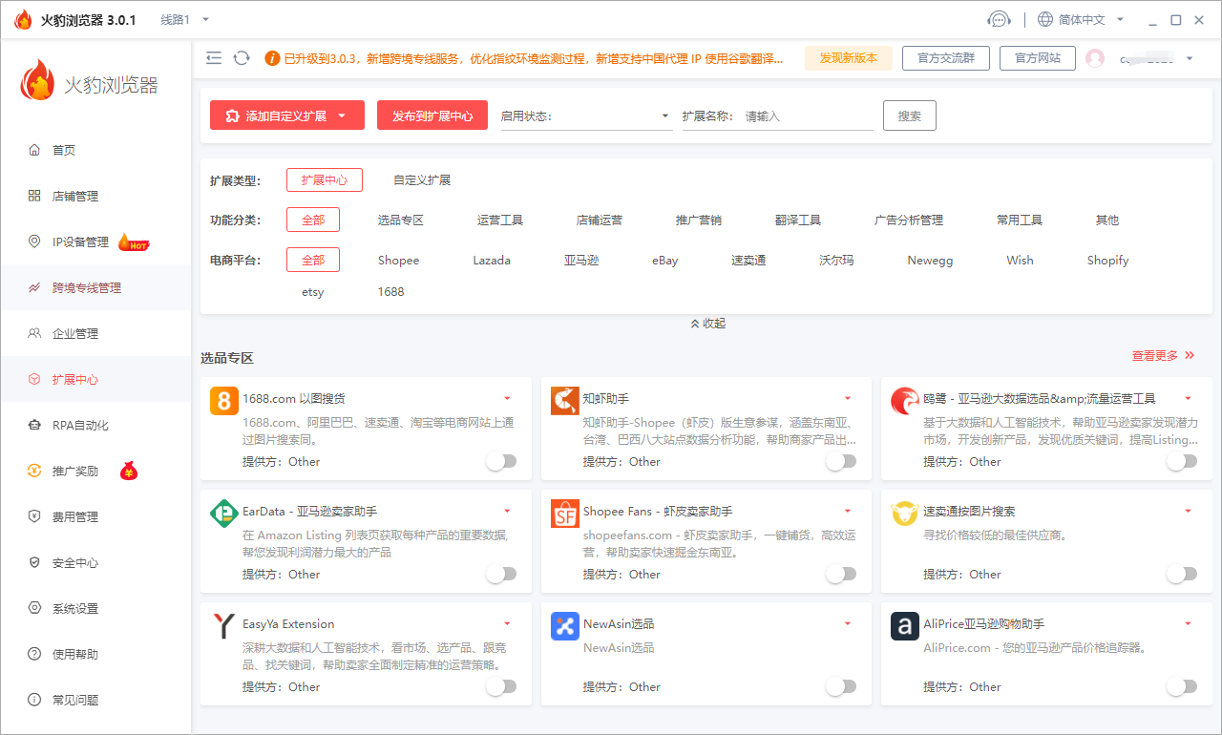Click the user avatar icon

click(1095, 58)
